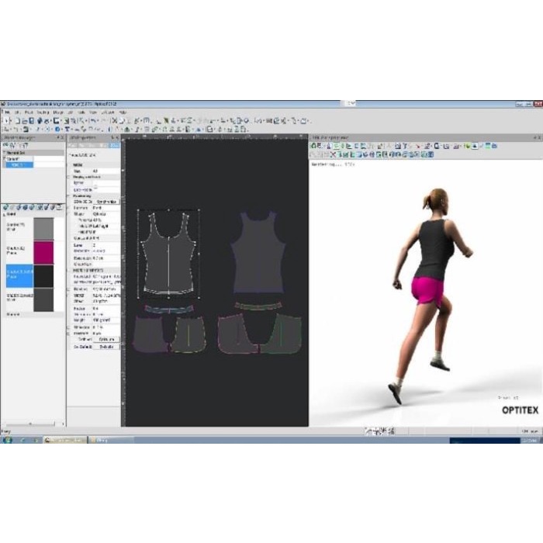The image size is (543, 543).
Task: Click the first taskbar application button
Action: tap(64, 440)
